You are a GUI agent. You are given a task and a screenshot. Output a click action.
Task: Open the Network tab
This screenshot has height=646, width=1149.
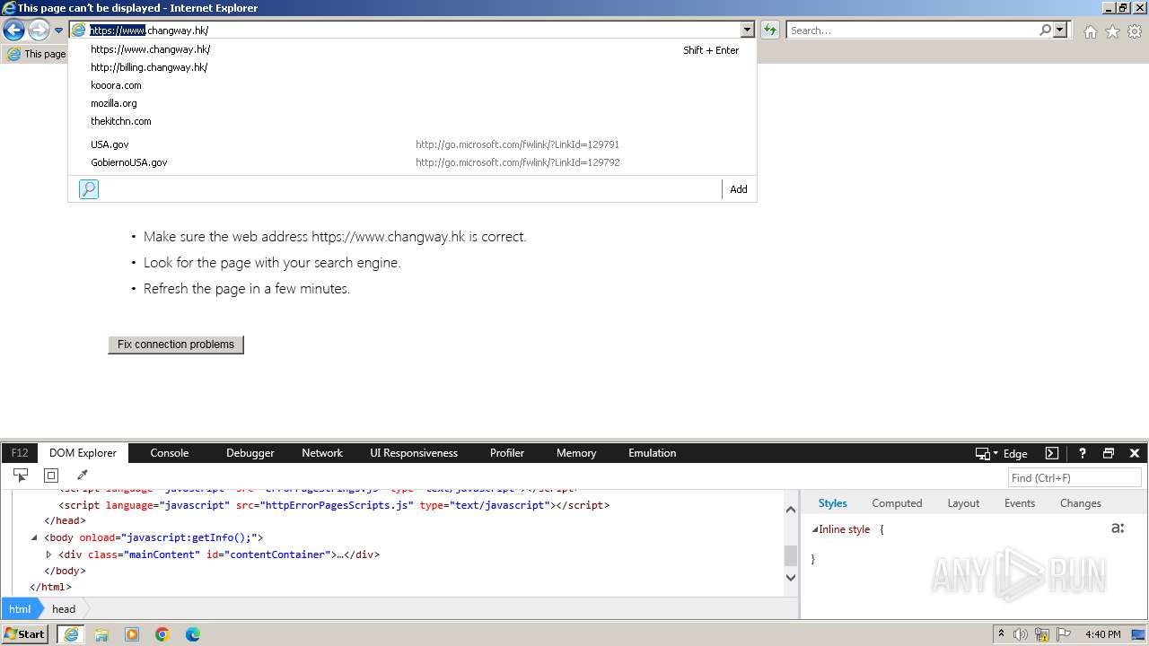[322, 453]
